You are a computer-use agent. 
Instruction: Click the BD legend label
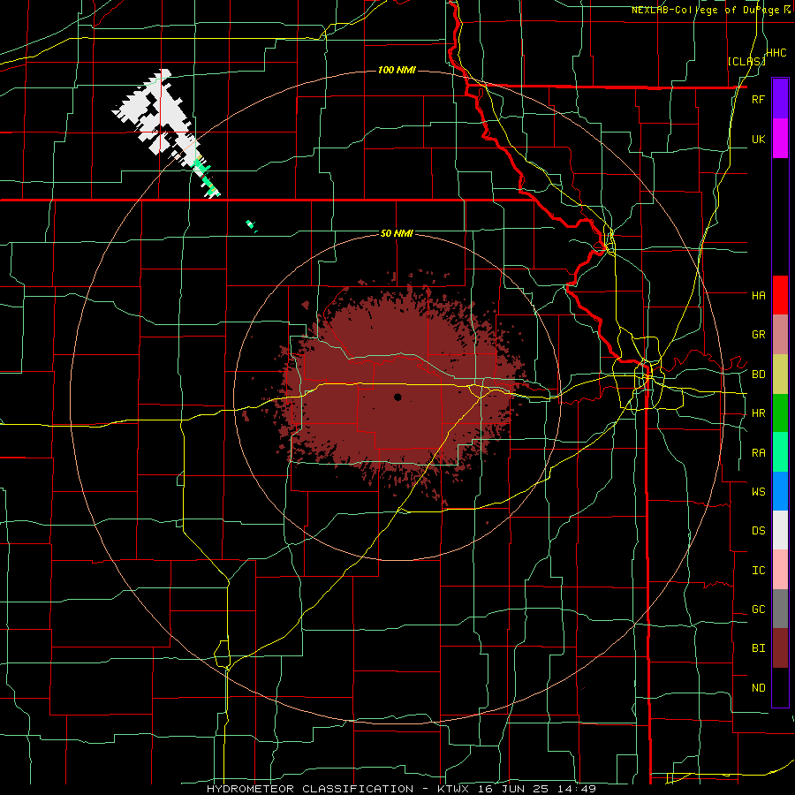pos(758,375)
